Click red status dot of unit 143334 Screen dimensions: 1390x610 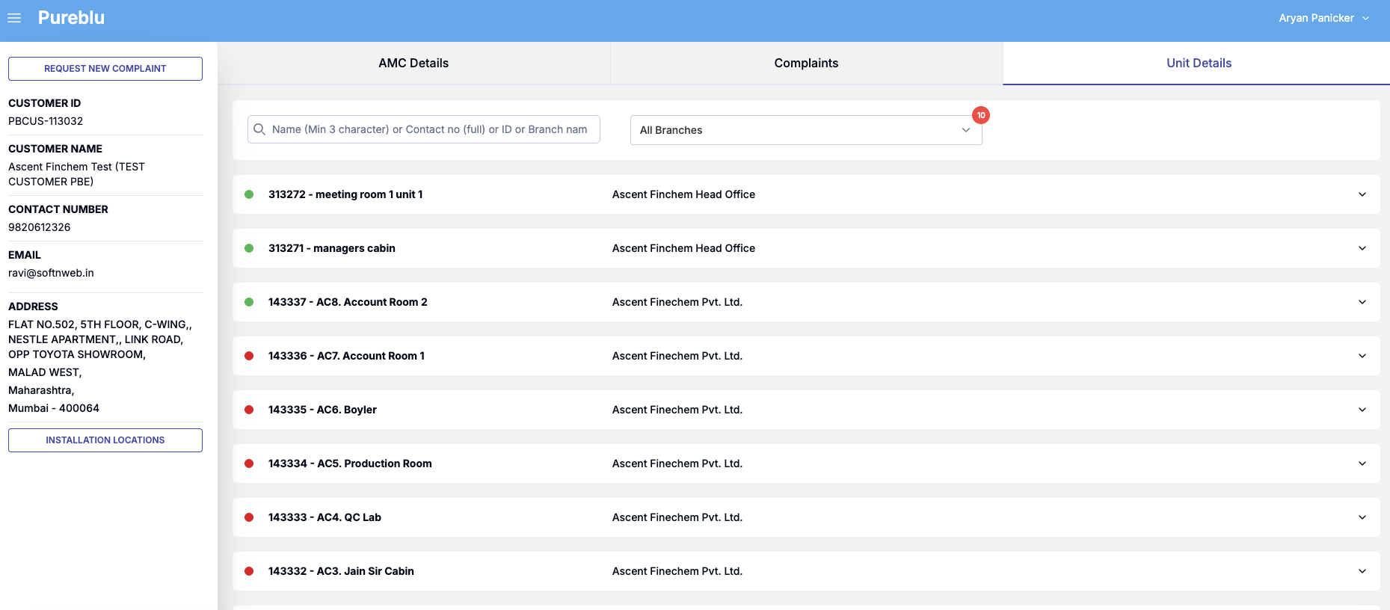point(249,463)
